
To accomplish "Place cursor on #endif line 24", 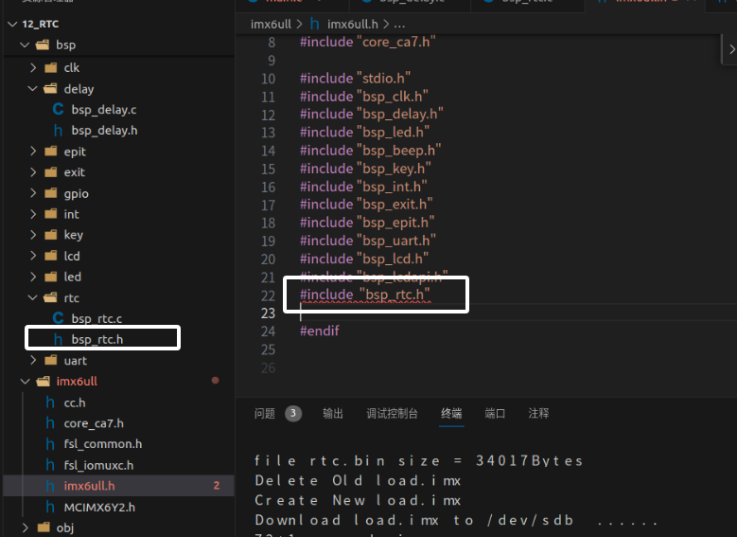I will (x=320, y=331).
